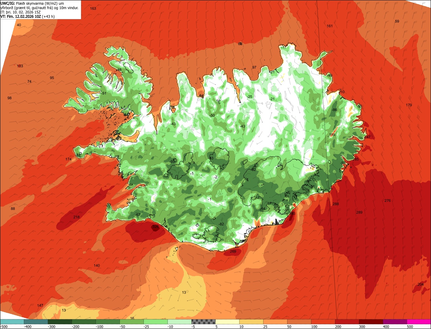Click the dark red swatch between 300 and 400
Viewport: 431px width, 329px height.
click(371, 322)
